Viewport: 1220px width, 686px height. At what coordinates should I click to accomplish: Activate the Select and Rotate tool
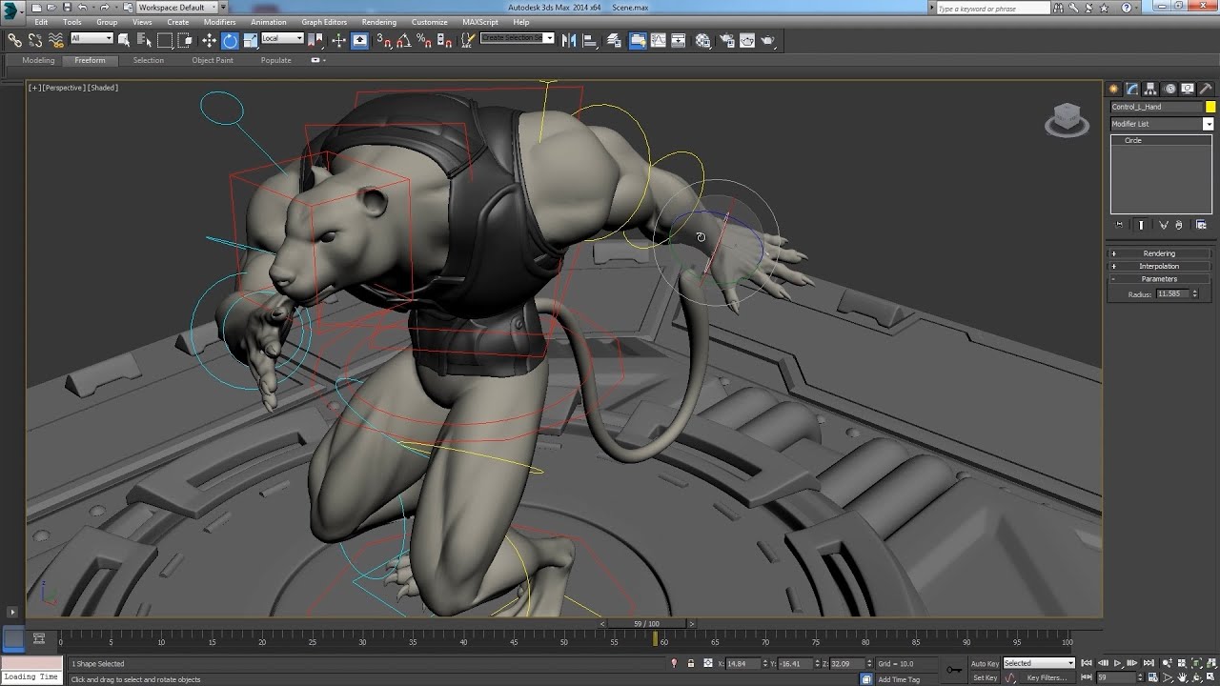coord(230,40)
